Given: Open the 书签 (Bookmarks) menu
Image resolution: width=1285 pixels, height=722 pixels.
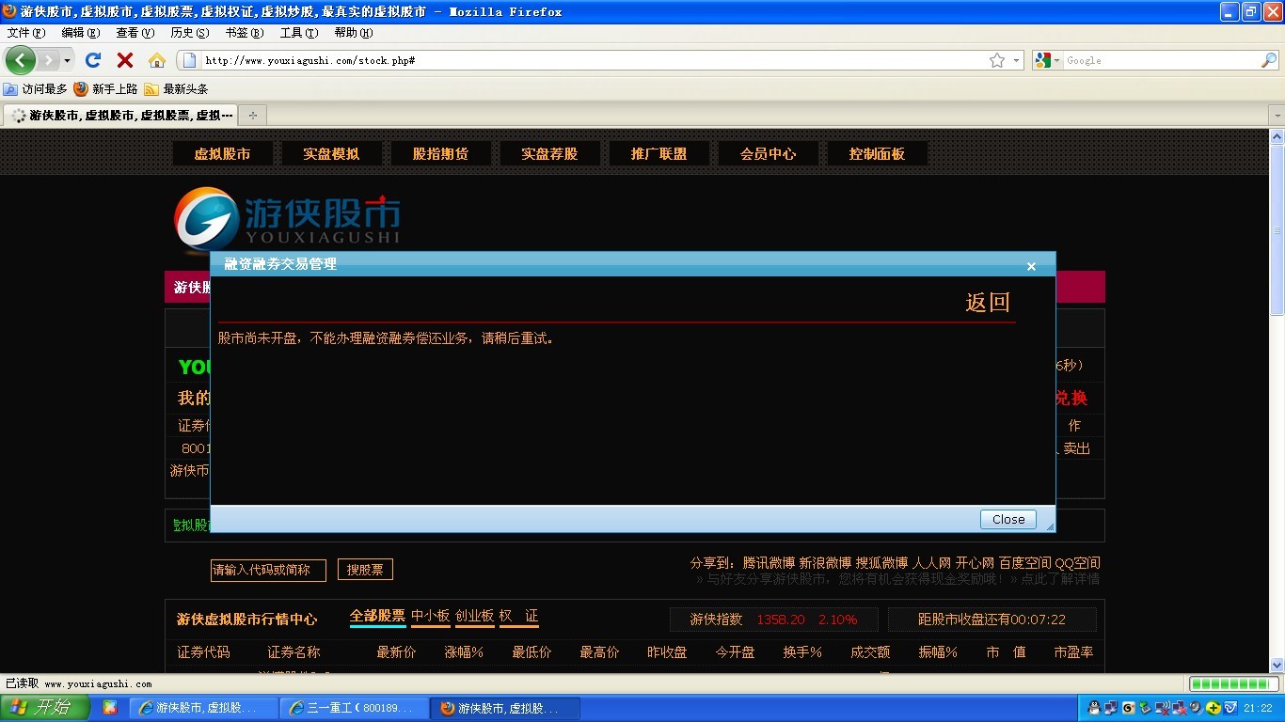Looking at the screenshot, I should [244, 33].
